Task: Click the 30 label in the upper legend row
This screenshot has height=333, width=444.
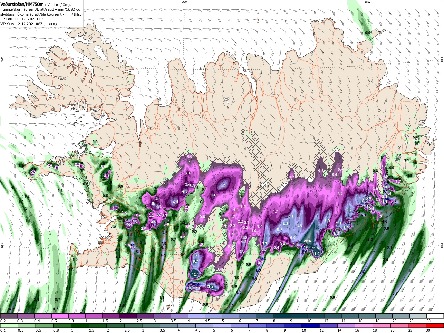Action: pyautogui.click(x=429, y=321)
